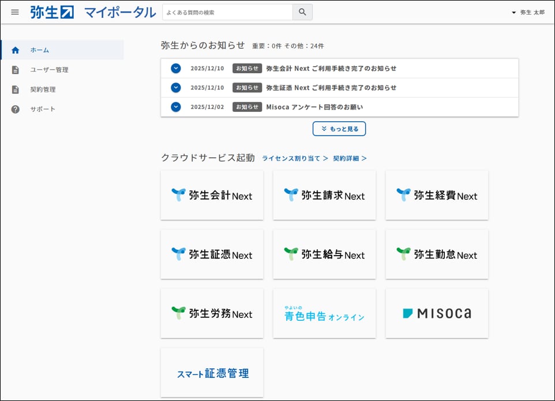The height and width of the screenshot is (401, 555).
Task: Click the よくある質問の検索 search field
Action: coord(227,12)
